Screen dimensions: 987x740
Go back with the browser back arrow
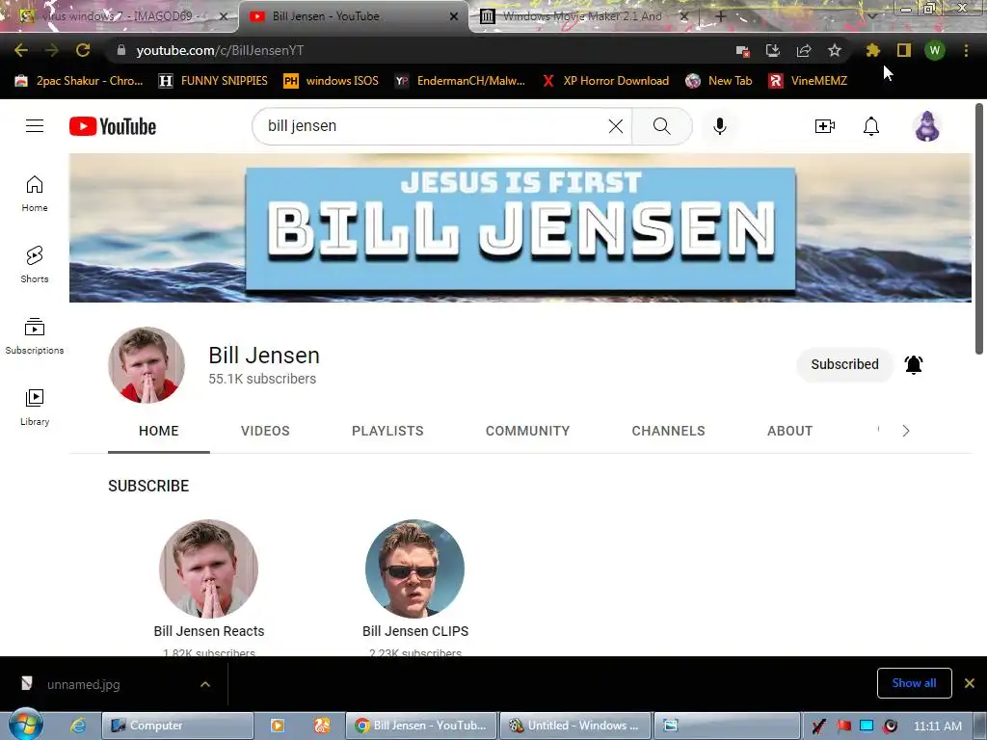point(21,50)
